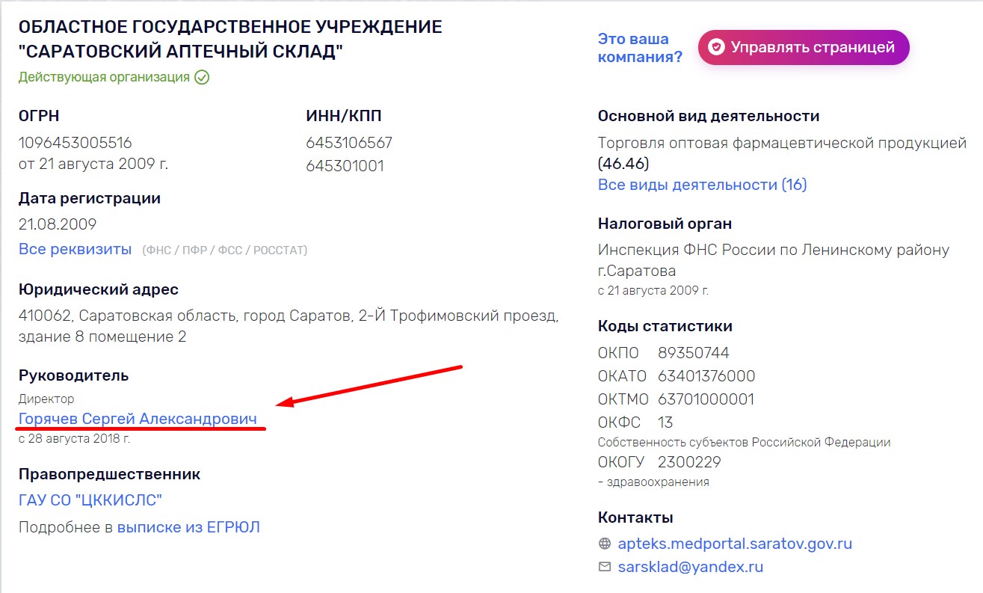Click the OKPO code 89350744

coord(694,353)
